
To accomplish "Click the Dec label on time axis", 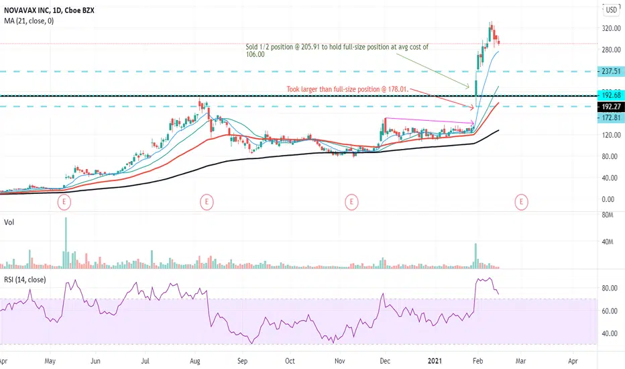I will [x=385, y=361].
